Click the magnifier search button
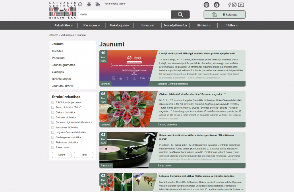Image resolution: width=294 pixels, height=192 pixels. 180,14
